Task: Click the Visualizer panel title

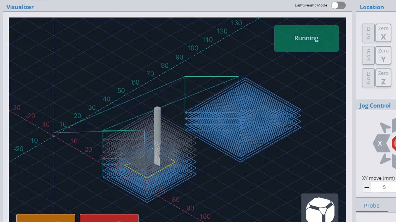Action: [20, 7]
